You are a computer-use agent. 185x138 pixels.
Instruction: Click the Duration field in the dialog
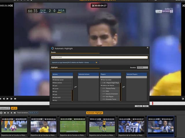click(143, 68)
